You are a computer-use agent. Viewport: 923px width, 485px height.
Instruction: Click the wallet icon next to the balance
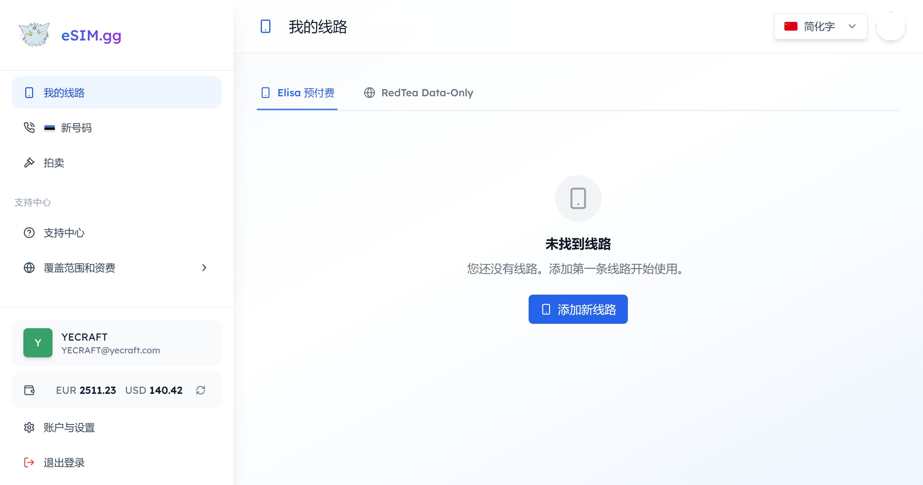tap(30, 390)
